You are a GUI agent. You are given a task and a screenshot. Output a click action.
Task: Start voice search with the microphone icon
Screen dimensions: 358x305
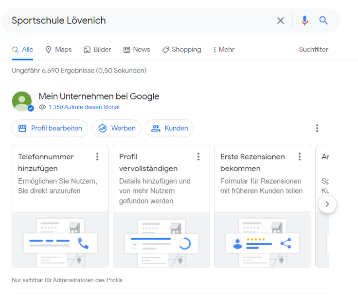(x=304, y=20)
